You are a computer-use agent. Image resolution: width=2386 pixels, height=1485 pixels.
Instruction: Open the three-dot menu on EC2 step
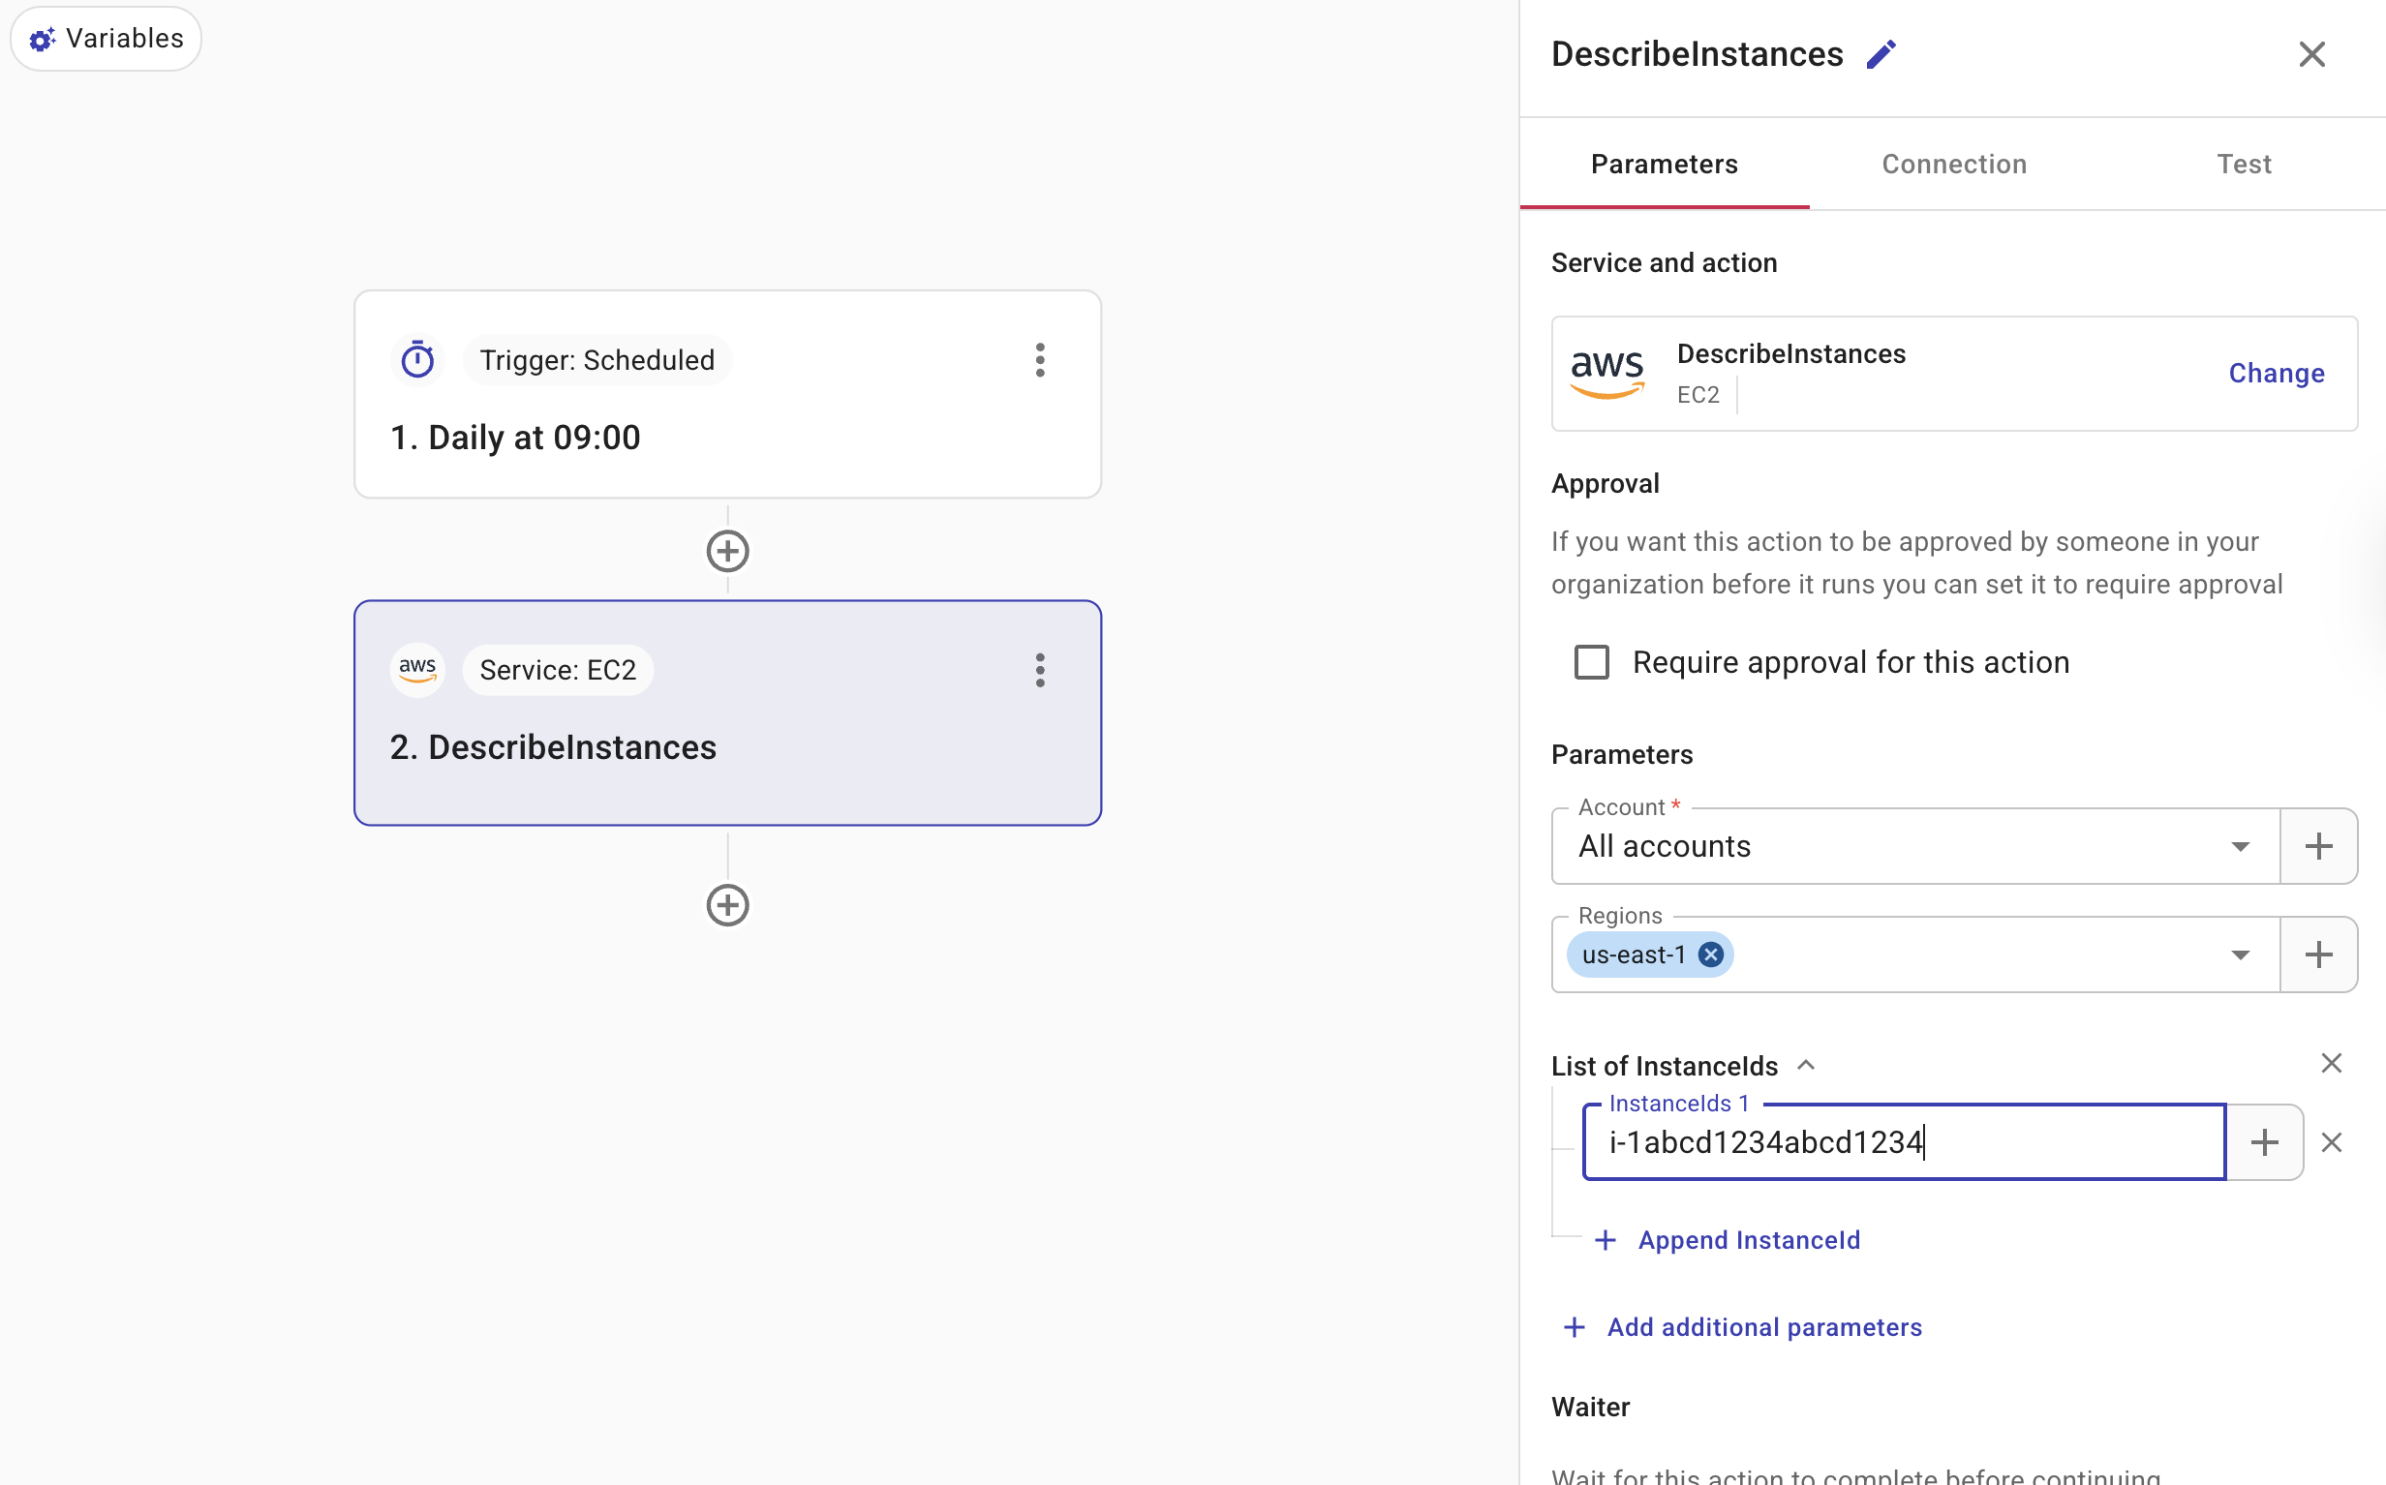coord(1039,670)
